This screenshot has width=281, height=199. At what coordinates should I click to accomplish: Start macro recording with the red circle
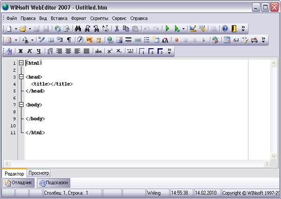[177, 40]
